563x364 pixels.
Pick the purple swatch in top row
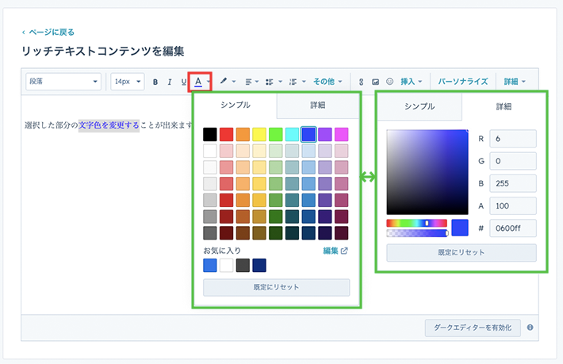point(325,134)
